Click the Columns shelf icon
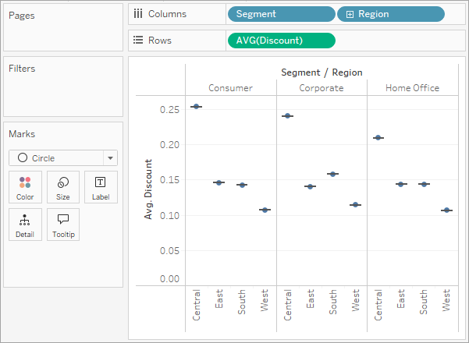 click(138, 14)
